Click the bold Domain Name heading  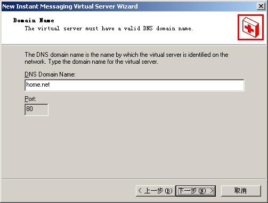(34, 20)
